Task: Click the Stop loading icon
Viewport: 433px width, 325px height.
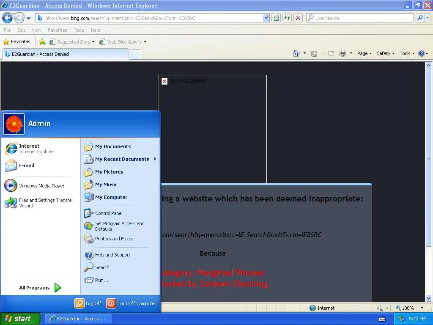Action: [x=298, y=18]
